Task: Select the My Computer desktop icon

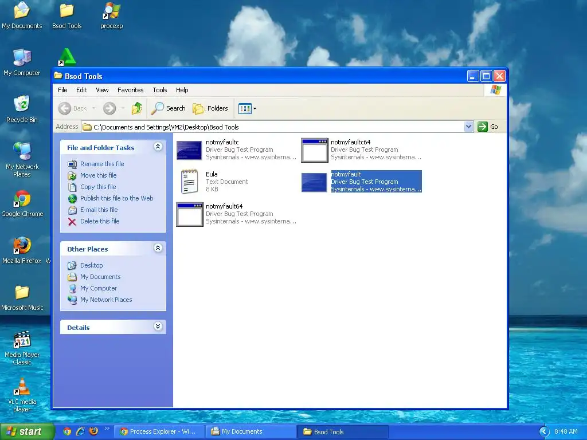Action: pos(22,62)
